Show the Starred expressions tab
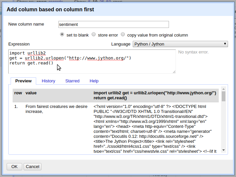 (x=72, y=81)
